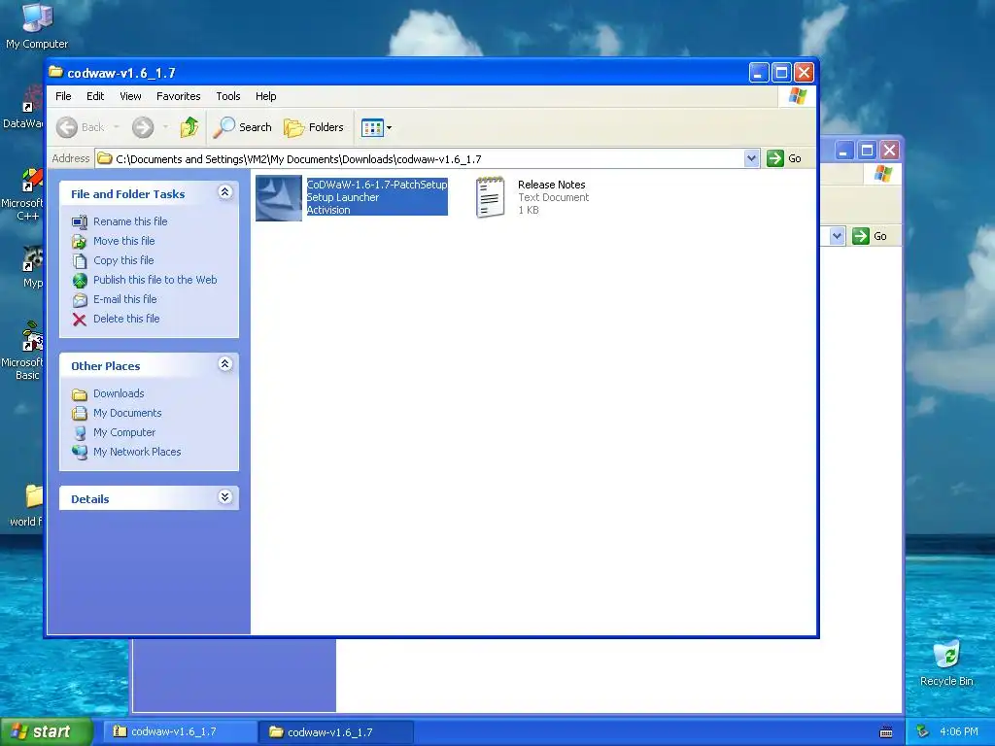Viewport: 995px width, 746px height.
Task: Open the Views dropdown button
Action: (376, 127)
